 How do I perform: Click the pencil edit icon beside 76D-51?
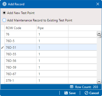tap(2, 48)
